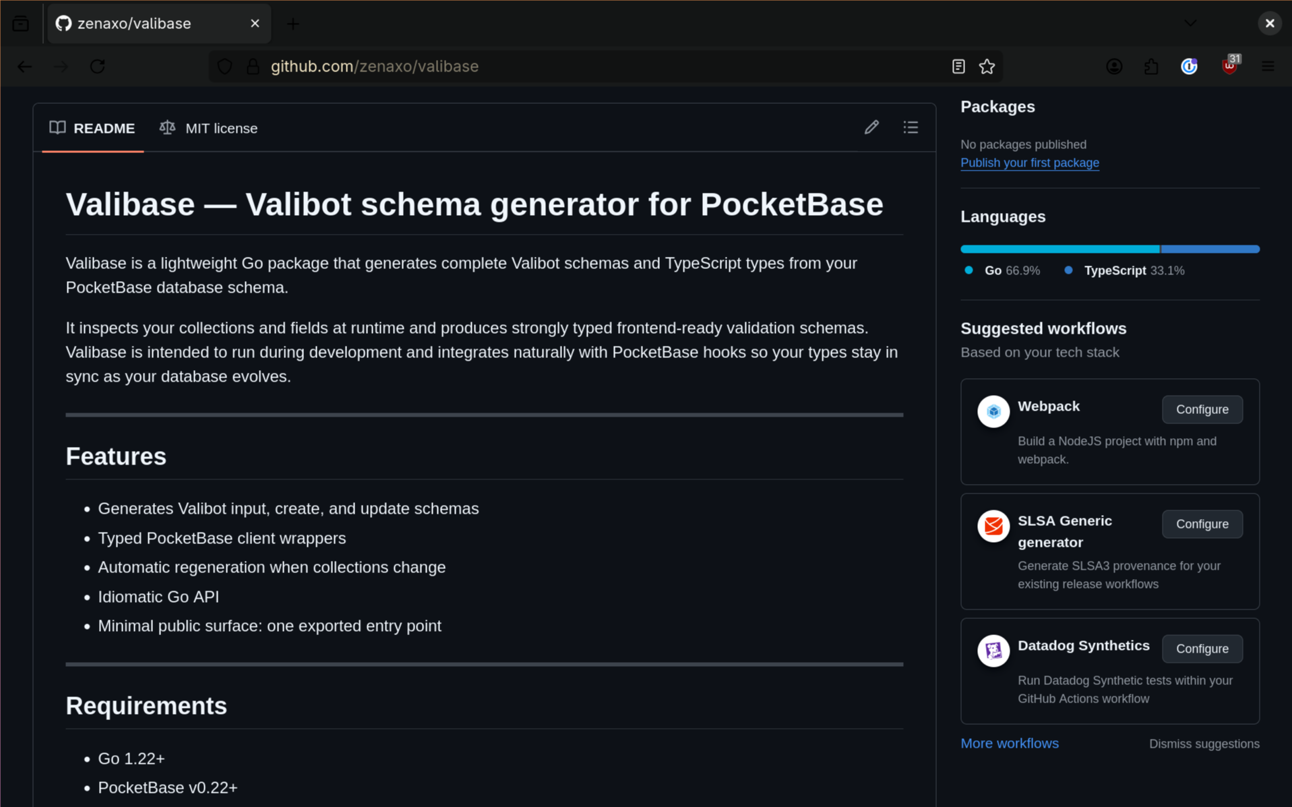Open the browser extensions puzzle icon
This screenshot has width=1292, height=807.
(1151, 66)
